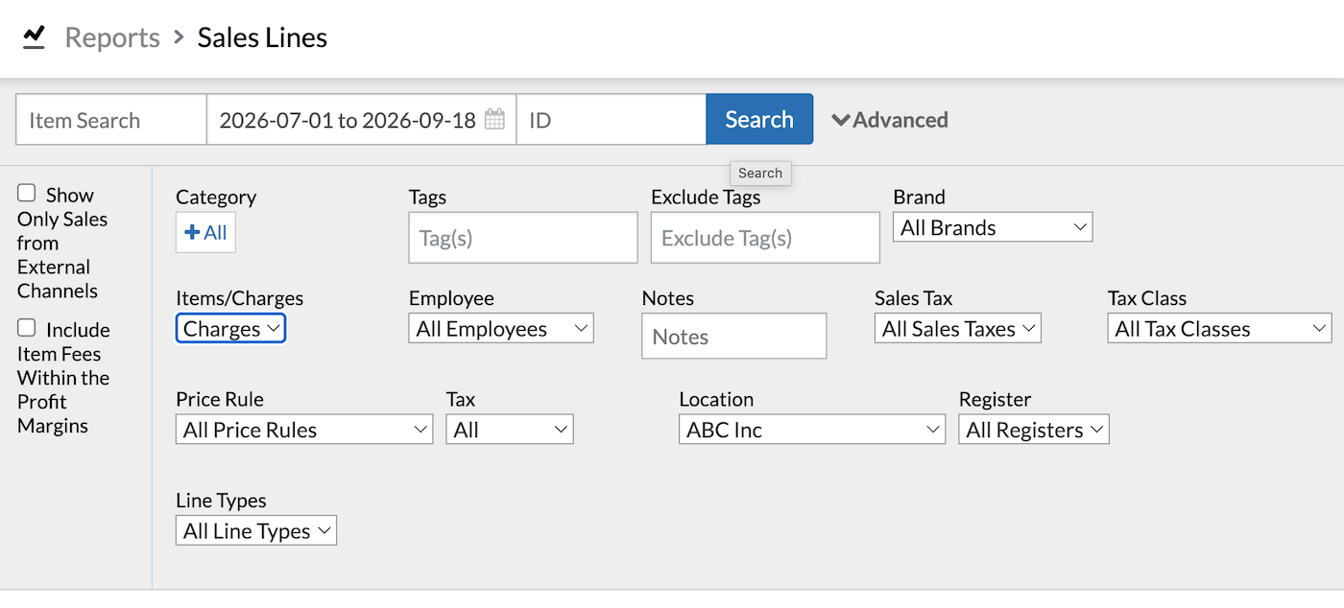Open the date range calendar icon
This screenshot has height=608, width=1344.
[494, 120]
